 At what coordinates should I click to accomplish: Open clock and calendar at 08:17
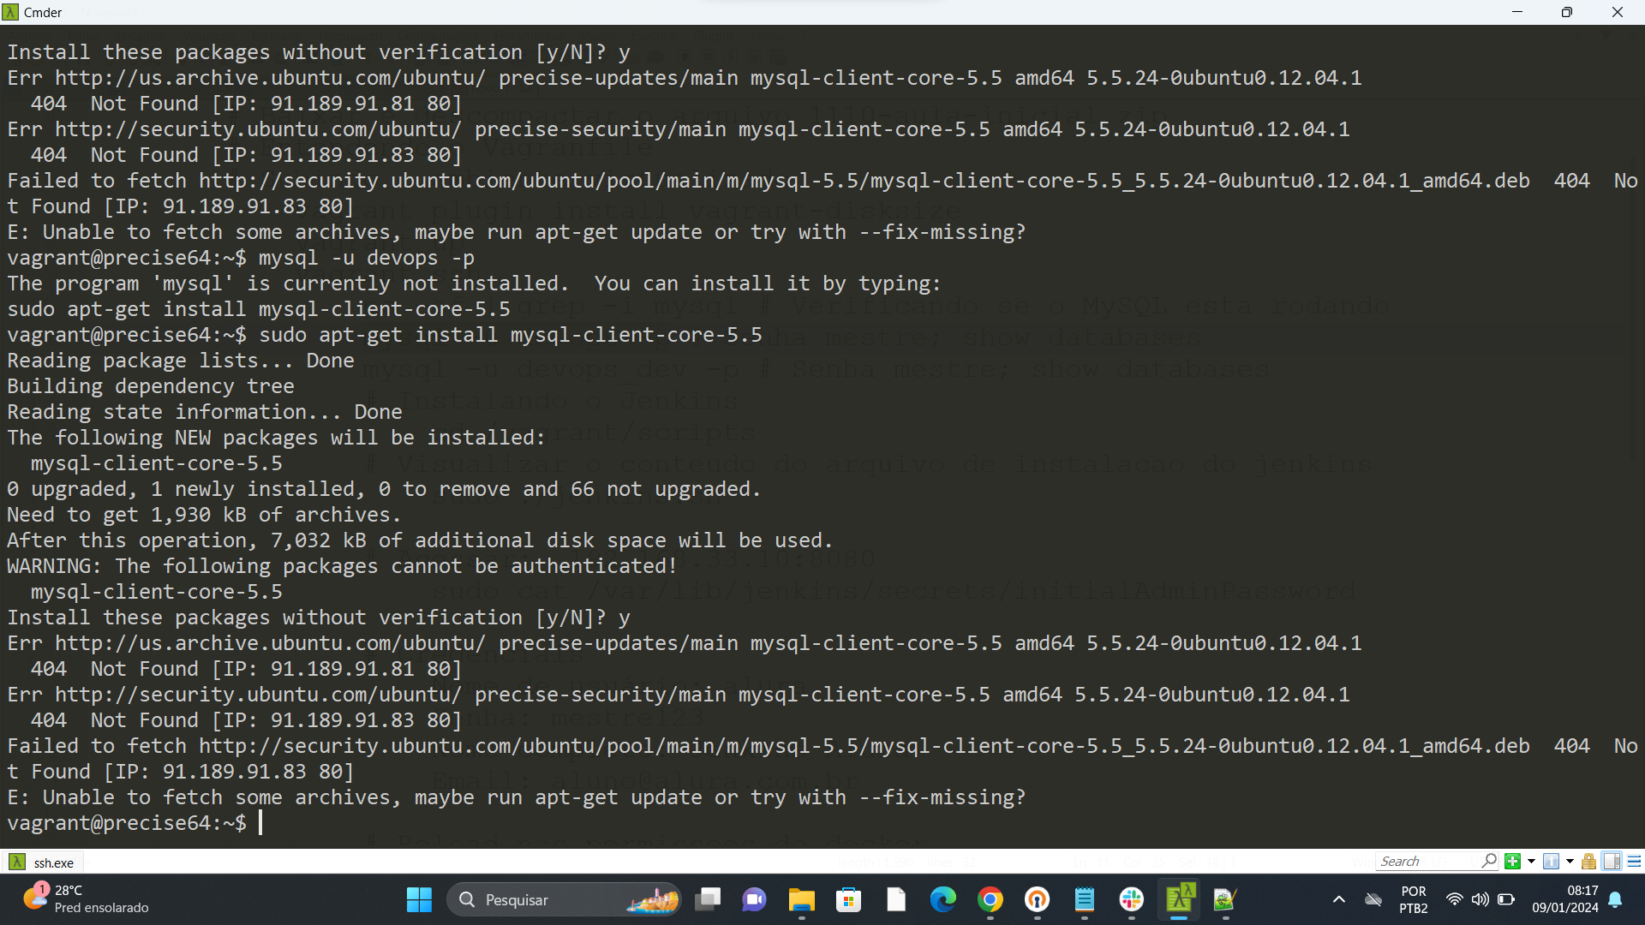tap(1564, 900)
